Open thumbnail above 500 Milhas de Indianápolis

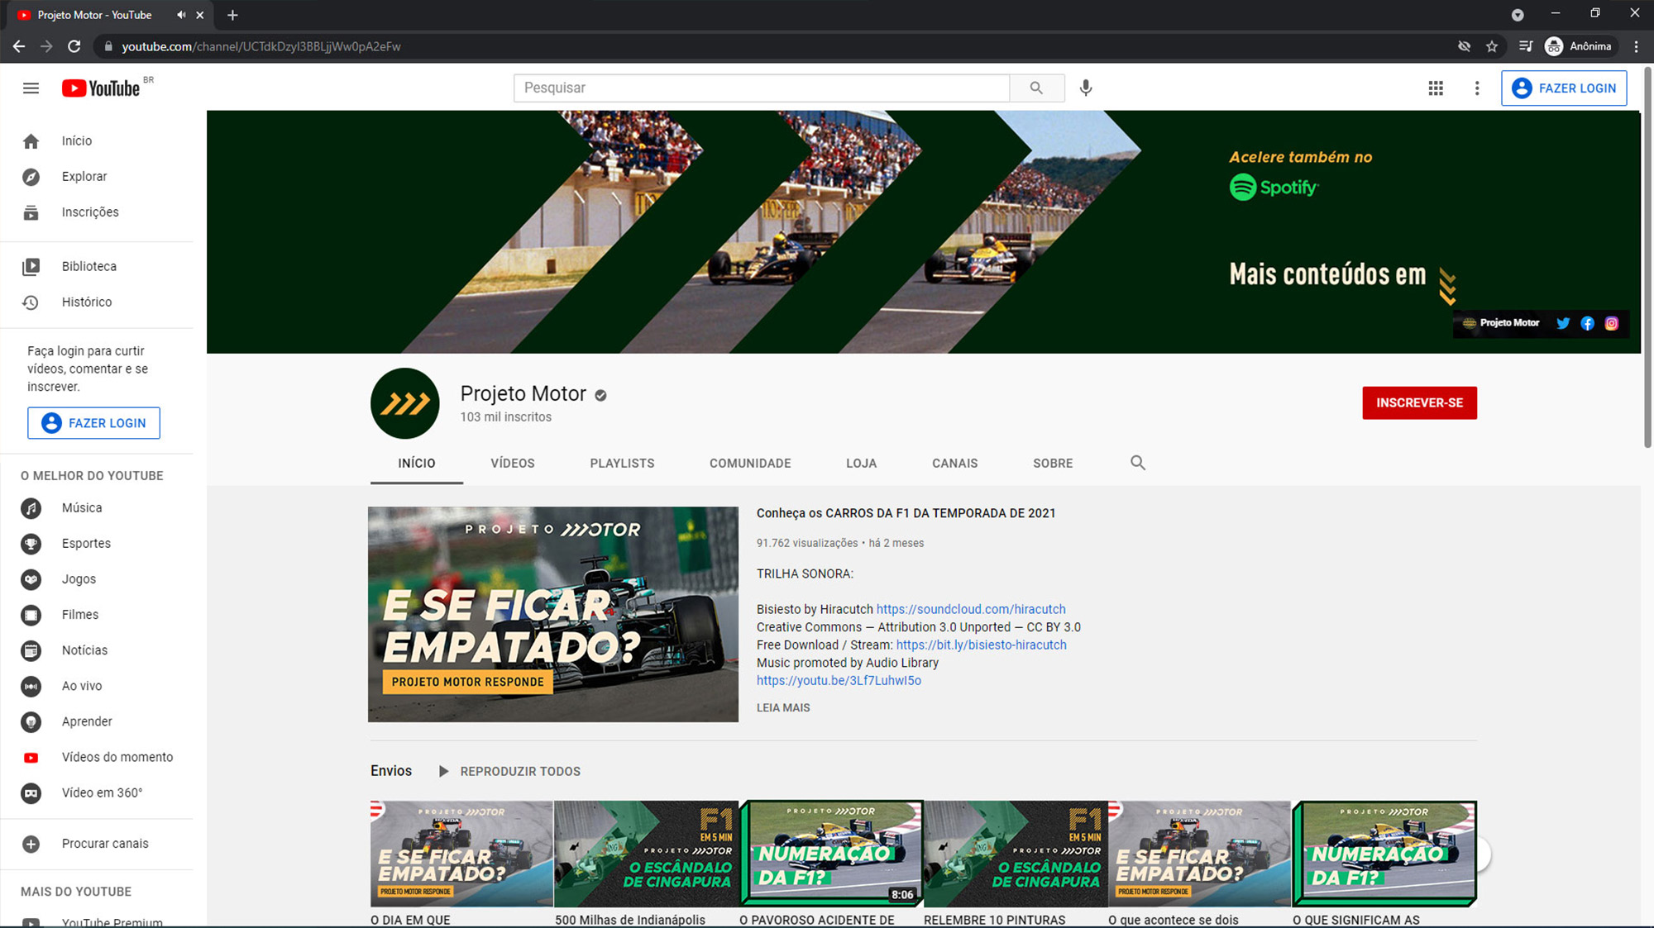(x=646, y=854)
